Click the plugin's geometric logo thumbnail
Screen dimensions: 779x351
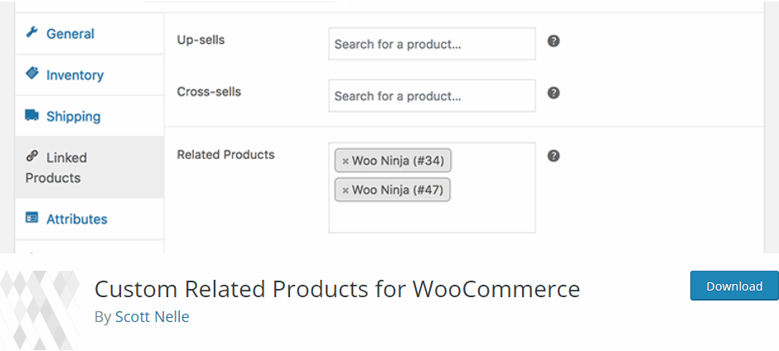[40, 310]
